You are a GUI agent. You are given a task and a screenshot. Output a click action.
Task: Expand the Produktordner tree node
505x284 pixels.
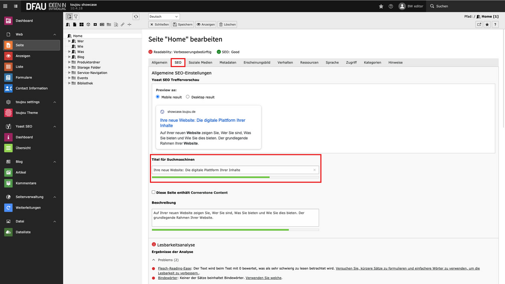(x=70, y=62)
